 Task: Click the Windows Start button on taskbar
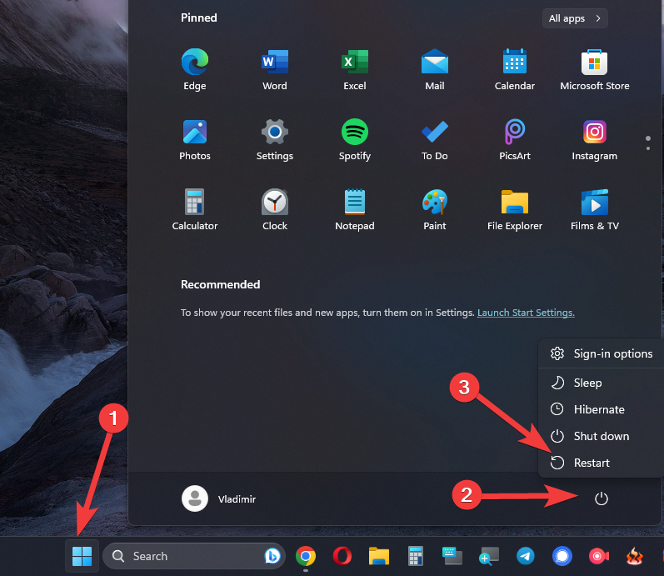click(x=82, y=556)
